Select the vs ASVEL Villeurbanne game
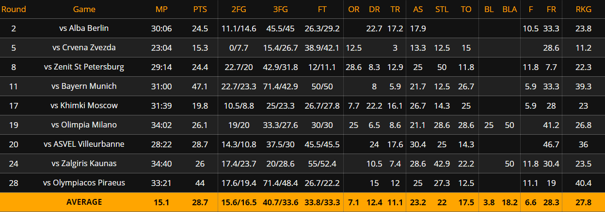The image size is (605, 212). pyautogui.click(x=84, y=144)
